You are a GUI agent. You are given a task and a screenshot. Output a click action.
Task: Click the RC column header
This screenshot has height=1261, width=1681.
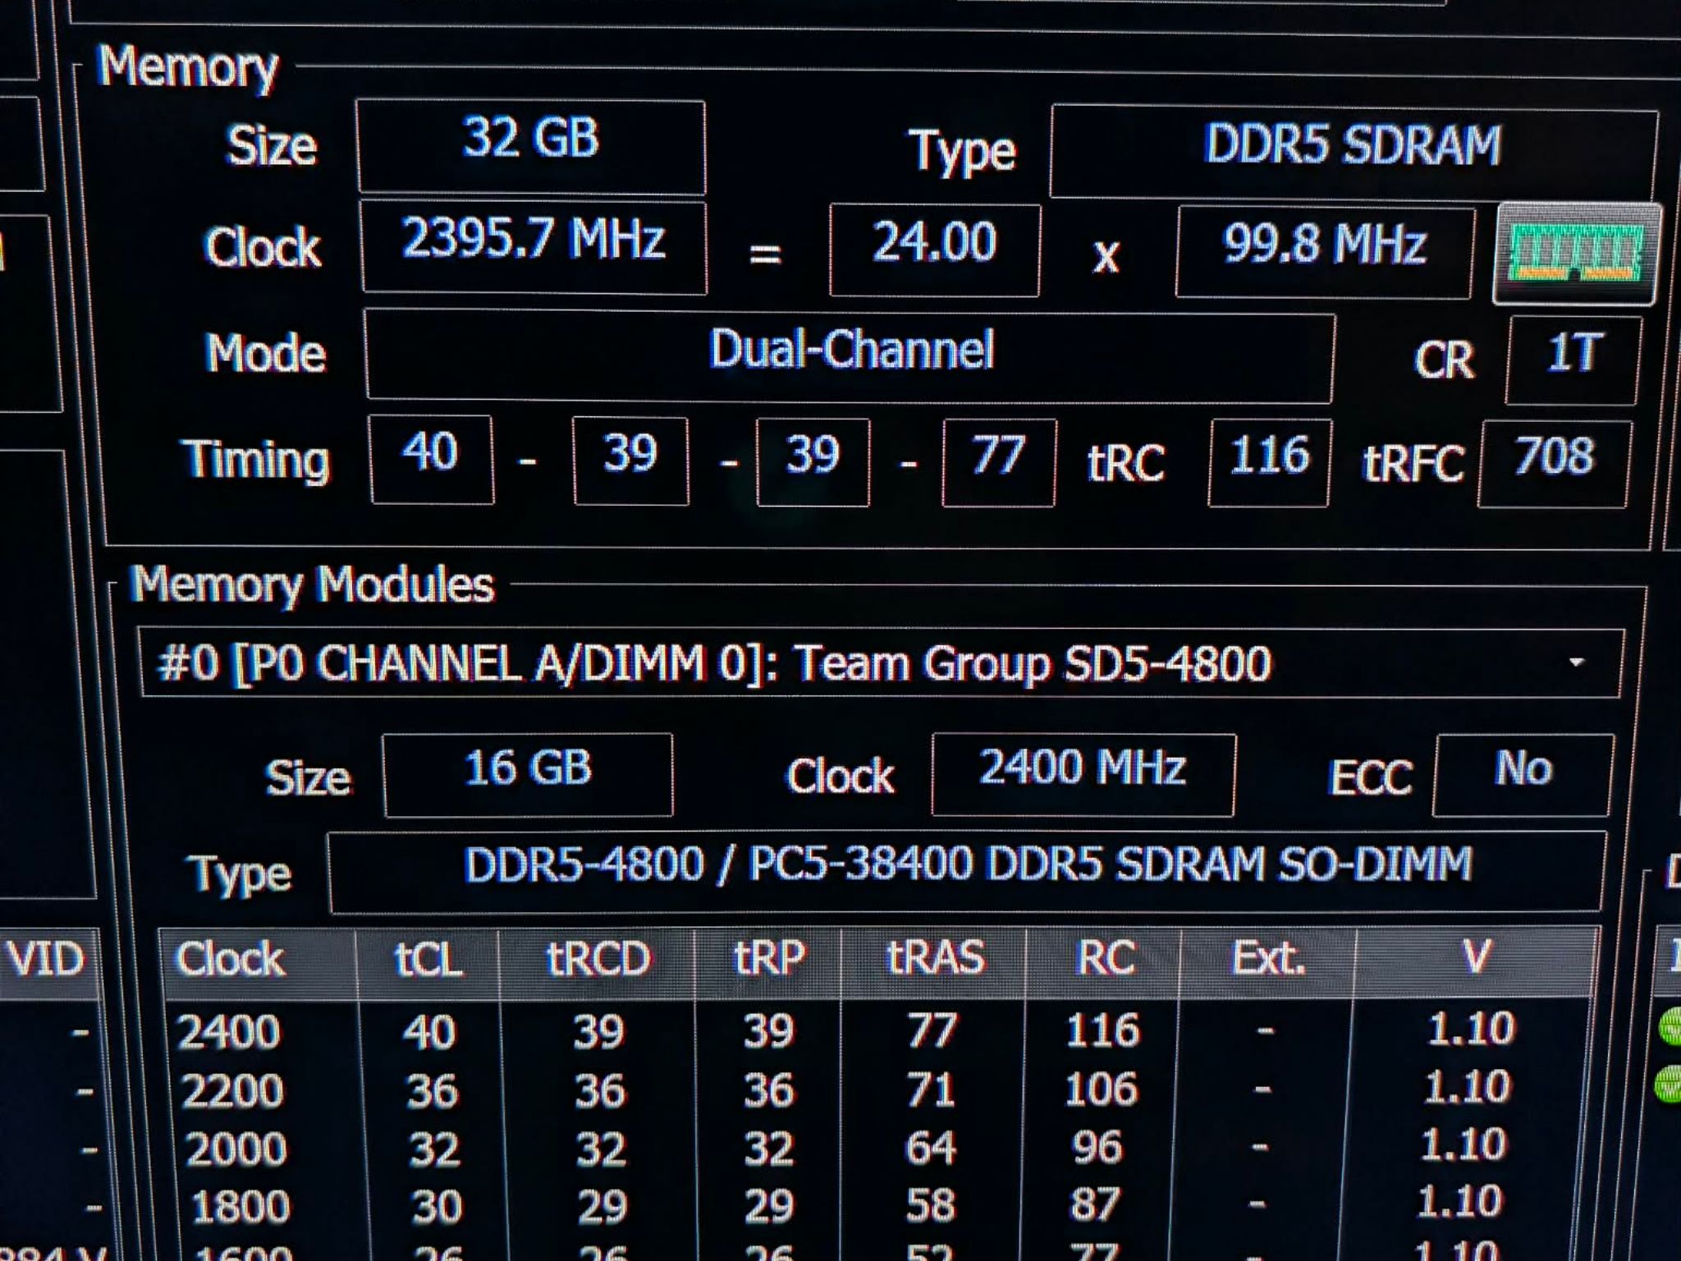[x=1103, y=962]
